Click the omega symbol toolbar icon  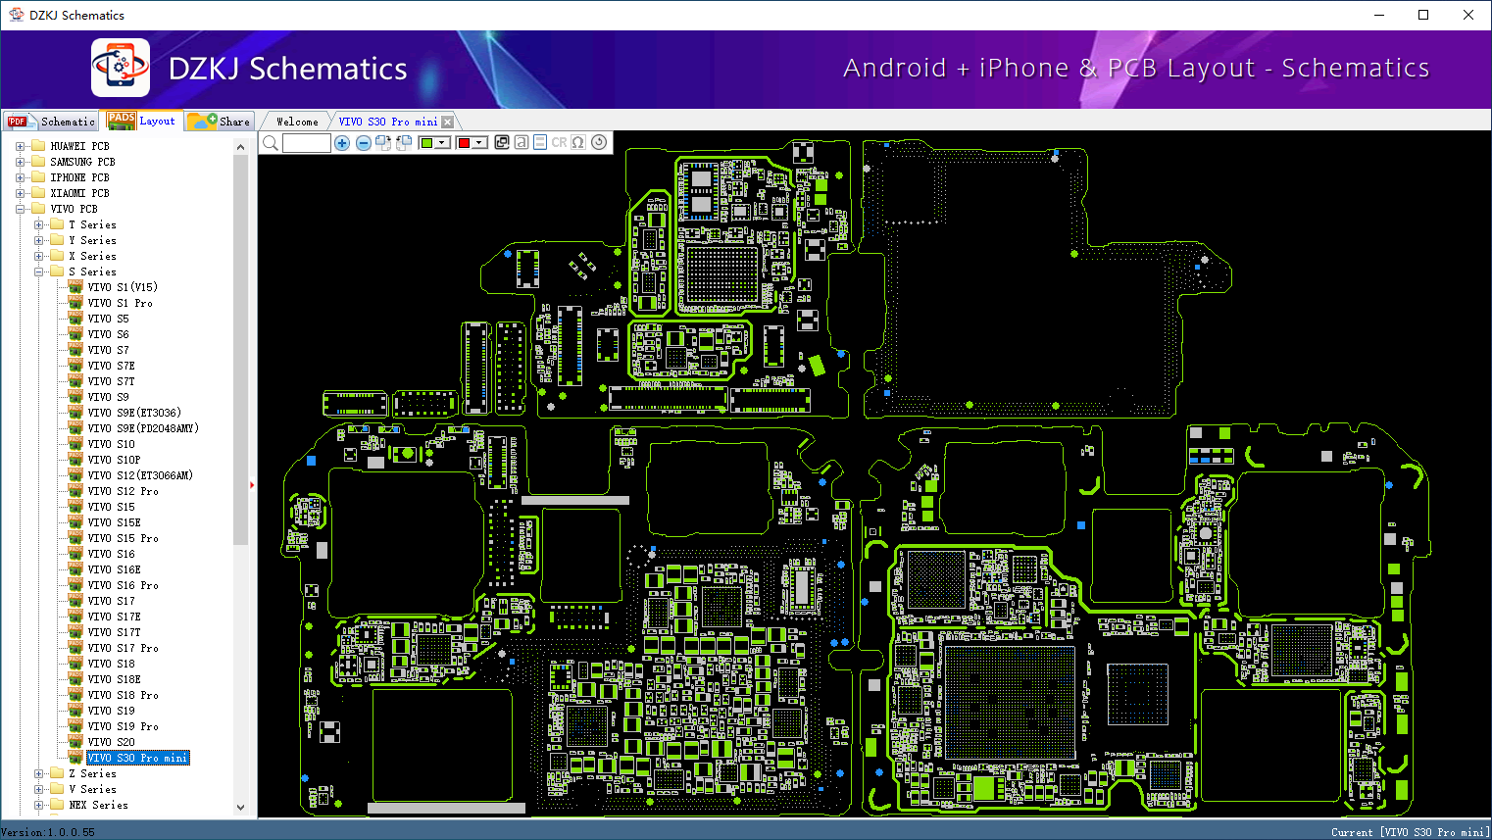point(578,142)
